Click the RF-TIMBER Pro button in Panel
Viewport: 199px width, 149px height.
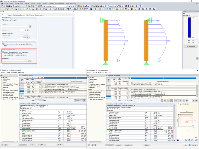[191, 47]
